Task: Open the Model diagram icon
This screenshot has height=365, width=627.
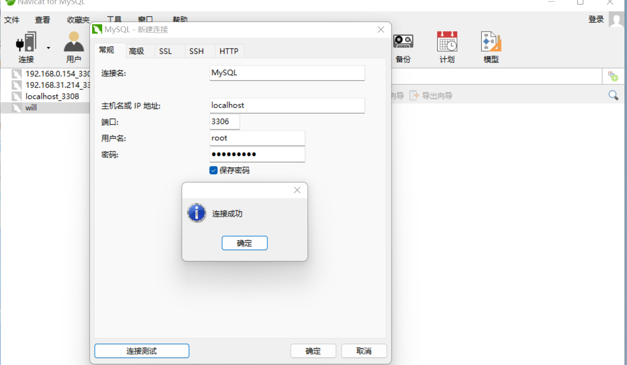Action: click(491, 41)
